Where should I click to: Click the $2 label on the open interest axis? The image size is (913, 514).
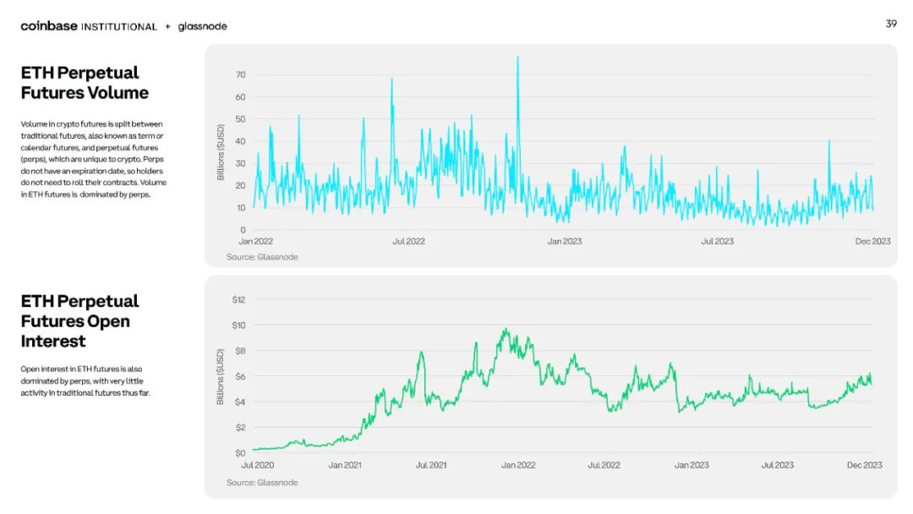pos(240,427)
